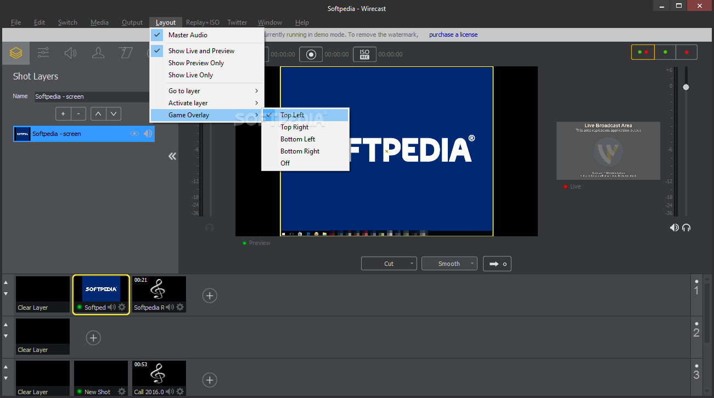
Task: Click Clear Layer in layer 2
Action: 43,337
